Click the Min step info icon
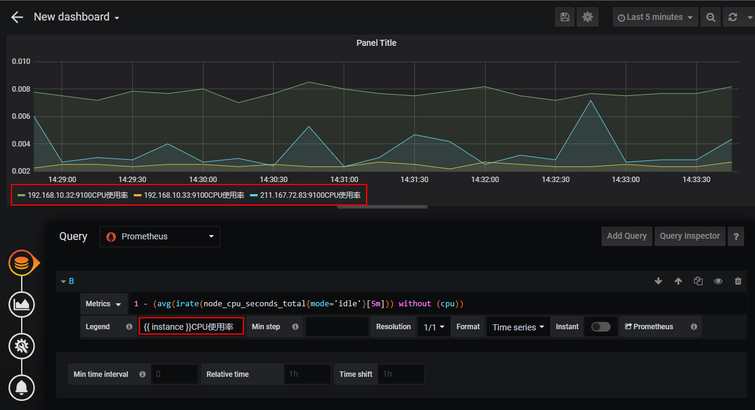Image resolution: width=755 pixels, height=410 pixels. (295, 327)
